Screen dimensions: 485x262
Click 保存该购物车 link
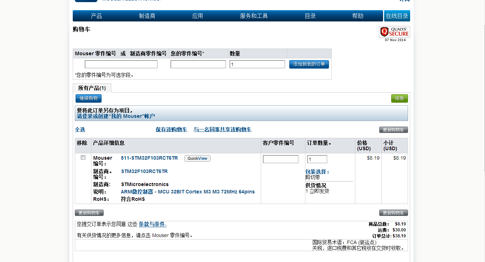point(172,129)
